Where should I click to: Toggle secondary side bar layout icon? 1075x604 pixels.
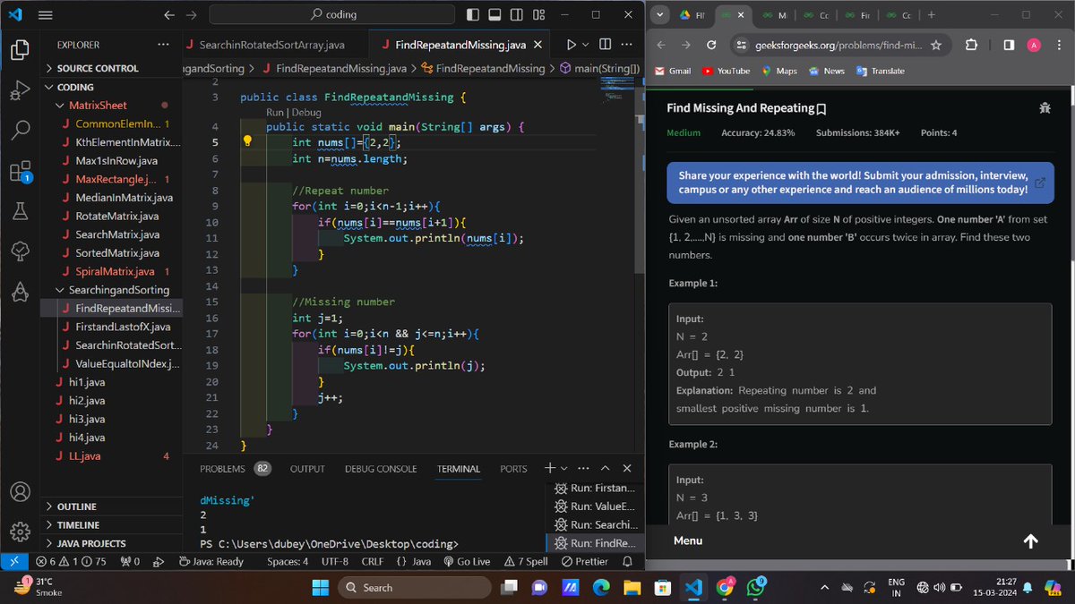point(517,15)
